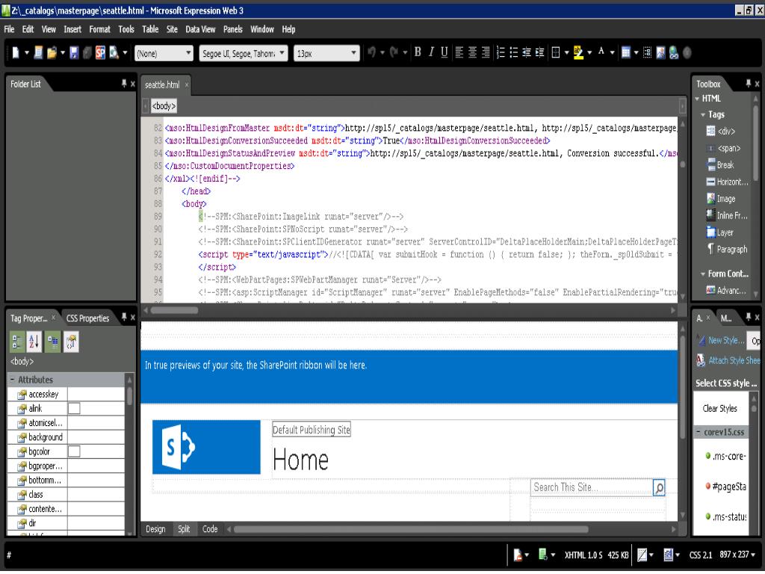Open the File menu

point(9,29)
